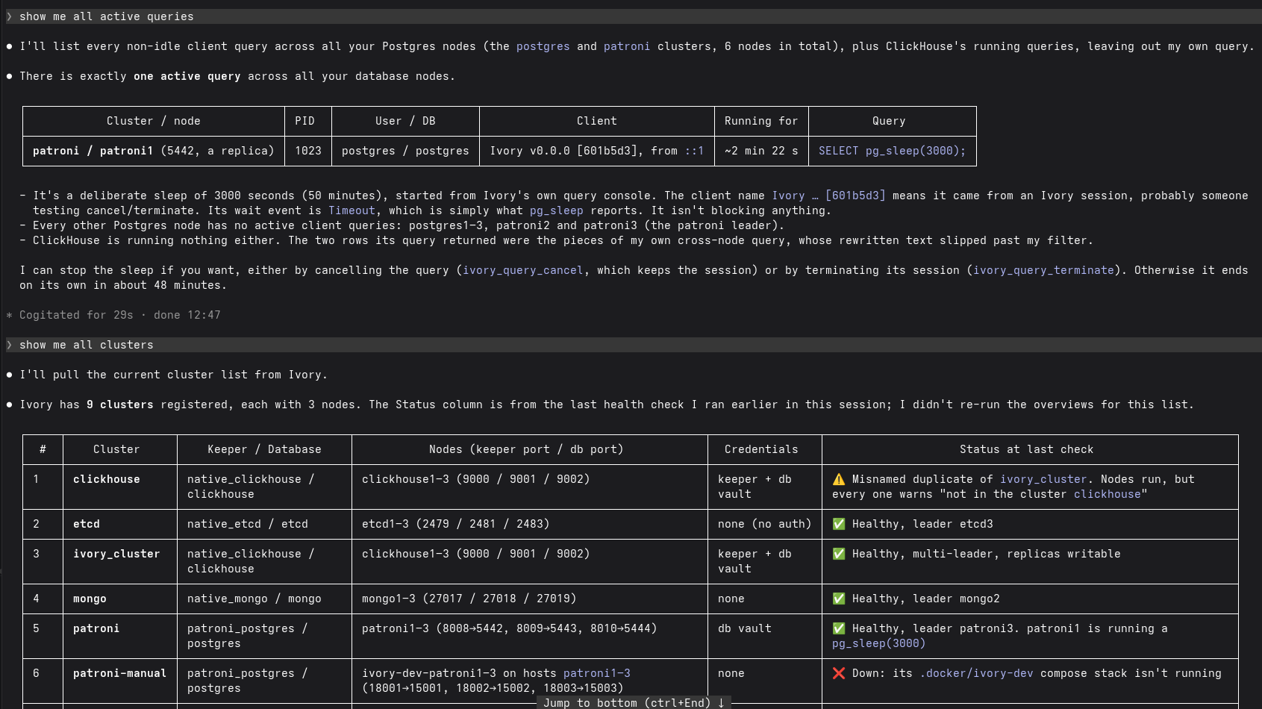Click the 'Running for' column header
The image size is (1262, 709).
pos(761,121)
